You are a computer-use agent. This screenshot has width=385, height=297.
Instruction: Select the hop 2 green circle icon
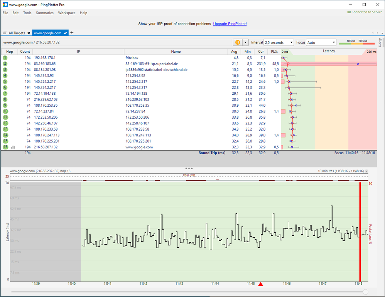click(5, 64)
